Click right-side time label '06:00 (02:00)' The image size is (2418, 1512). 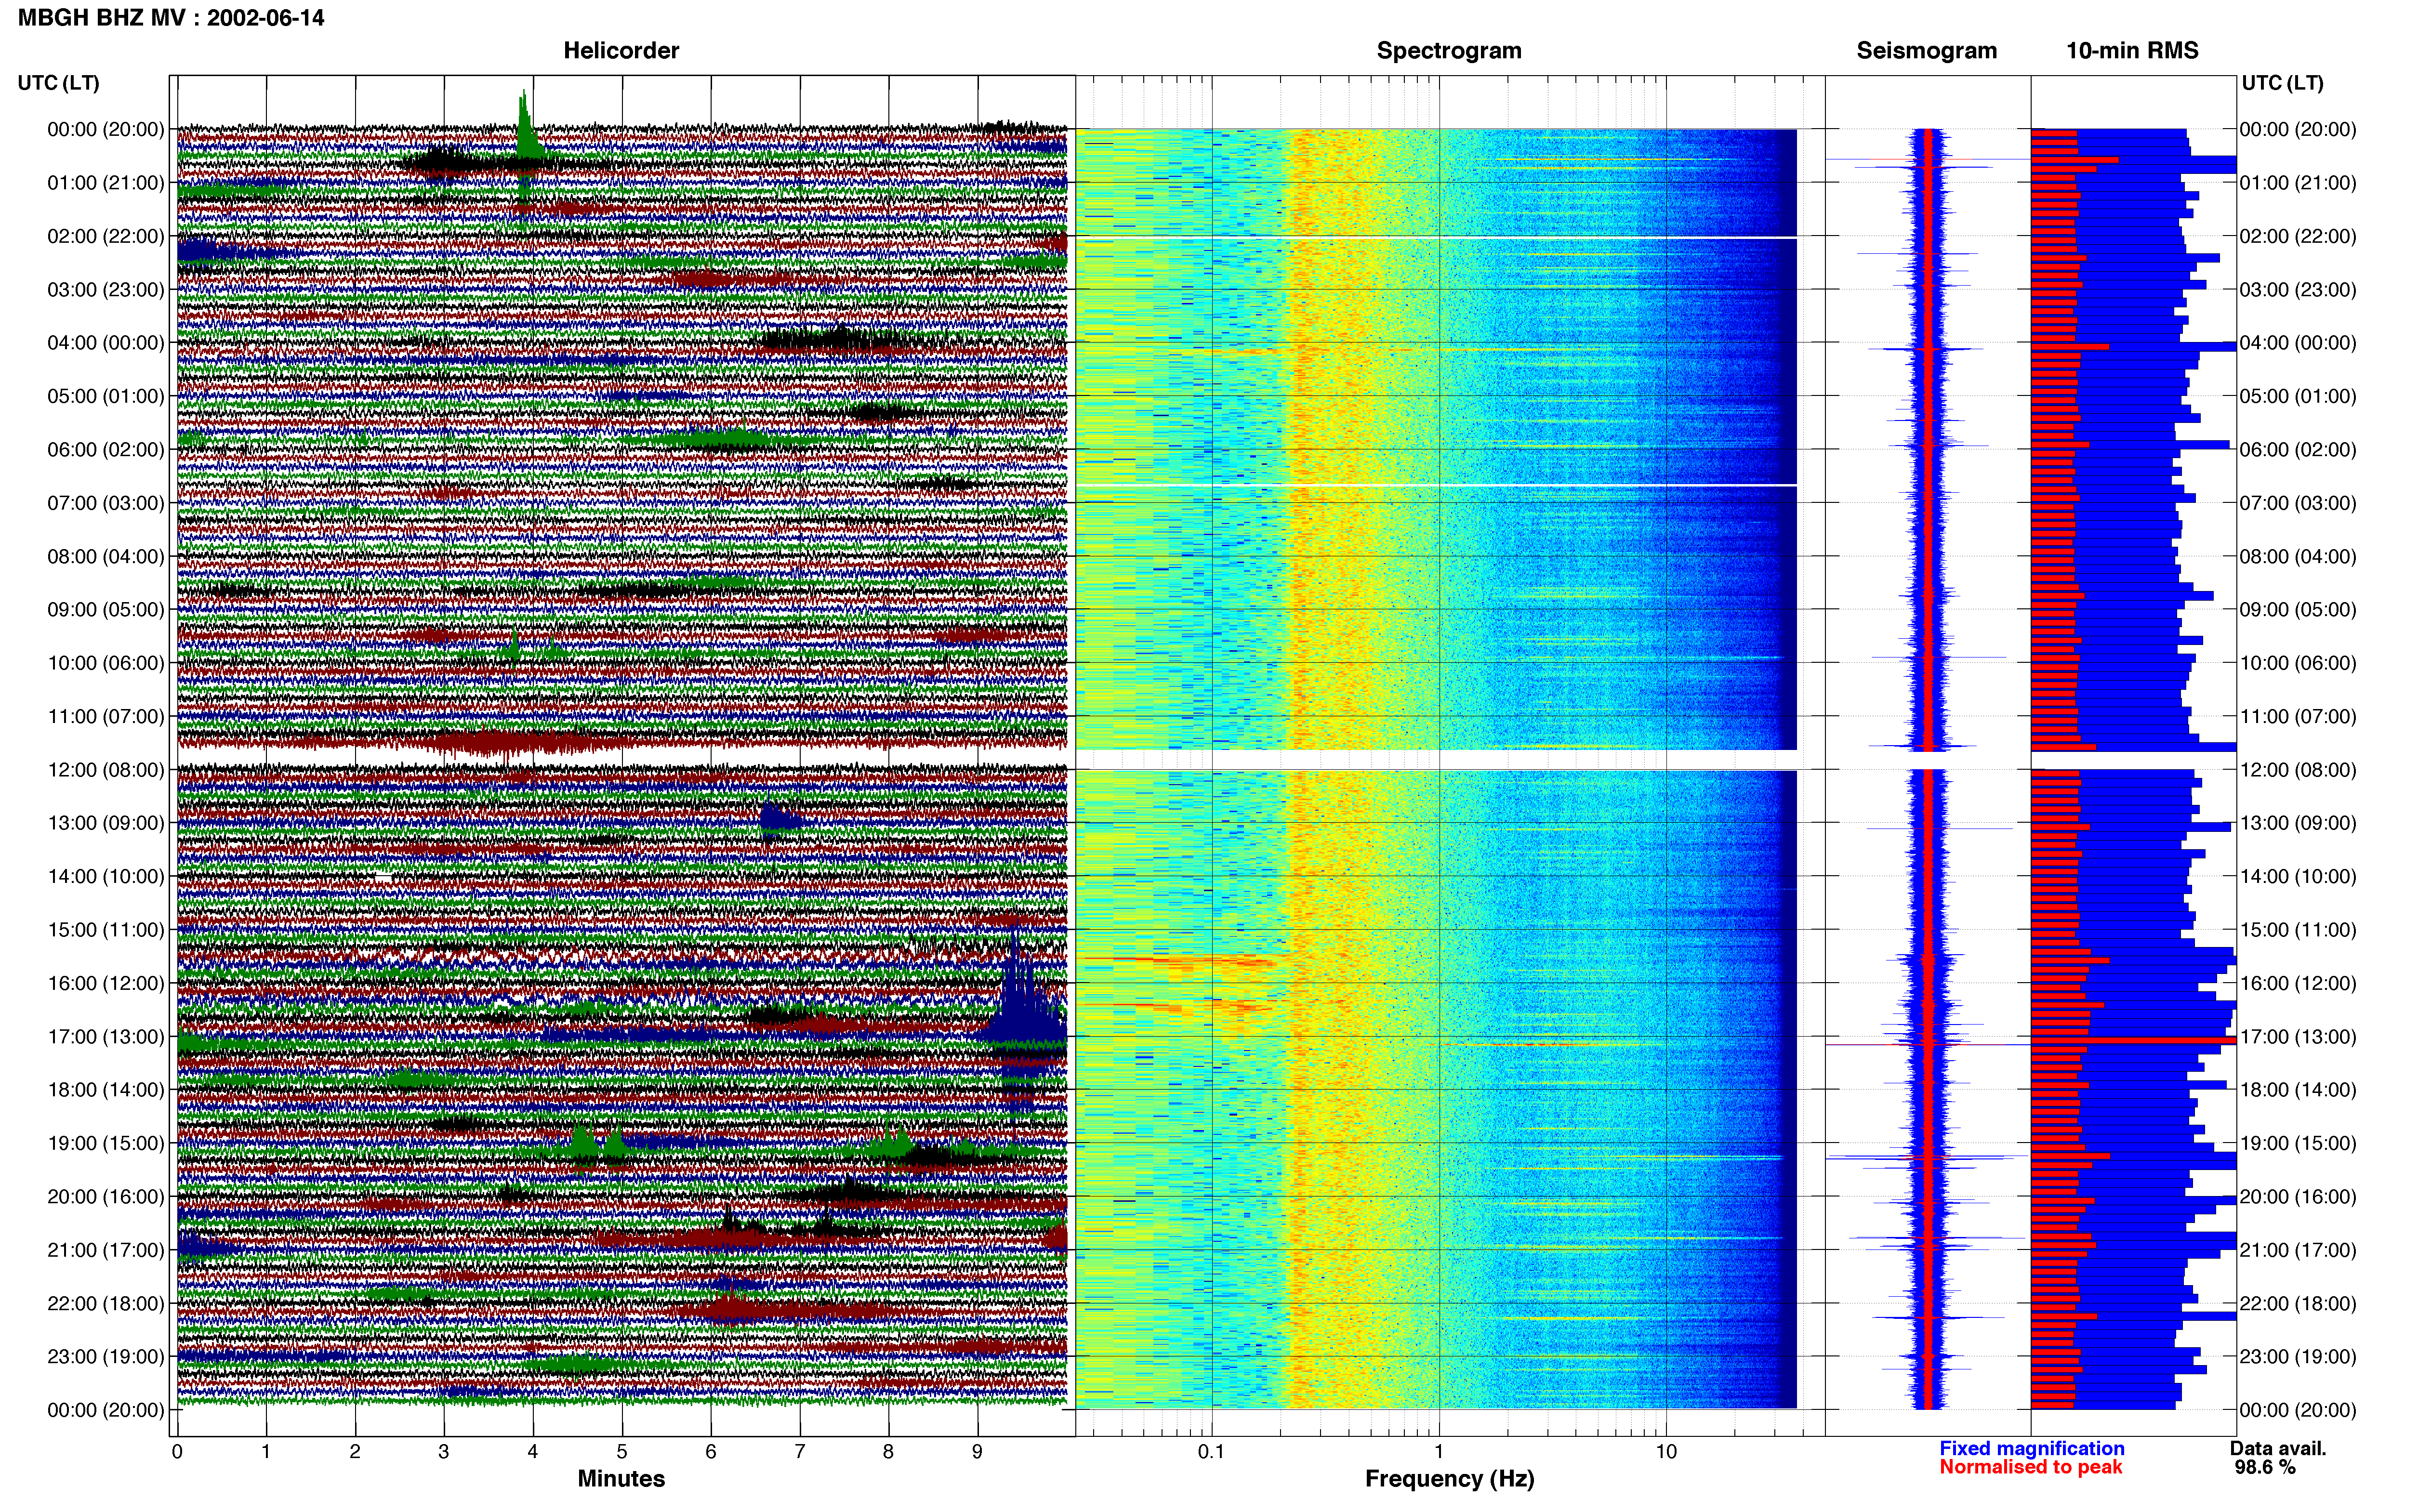click(x=2297, y=449)
